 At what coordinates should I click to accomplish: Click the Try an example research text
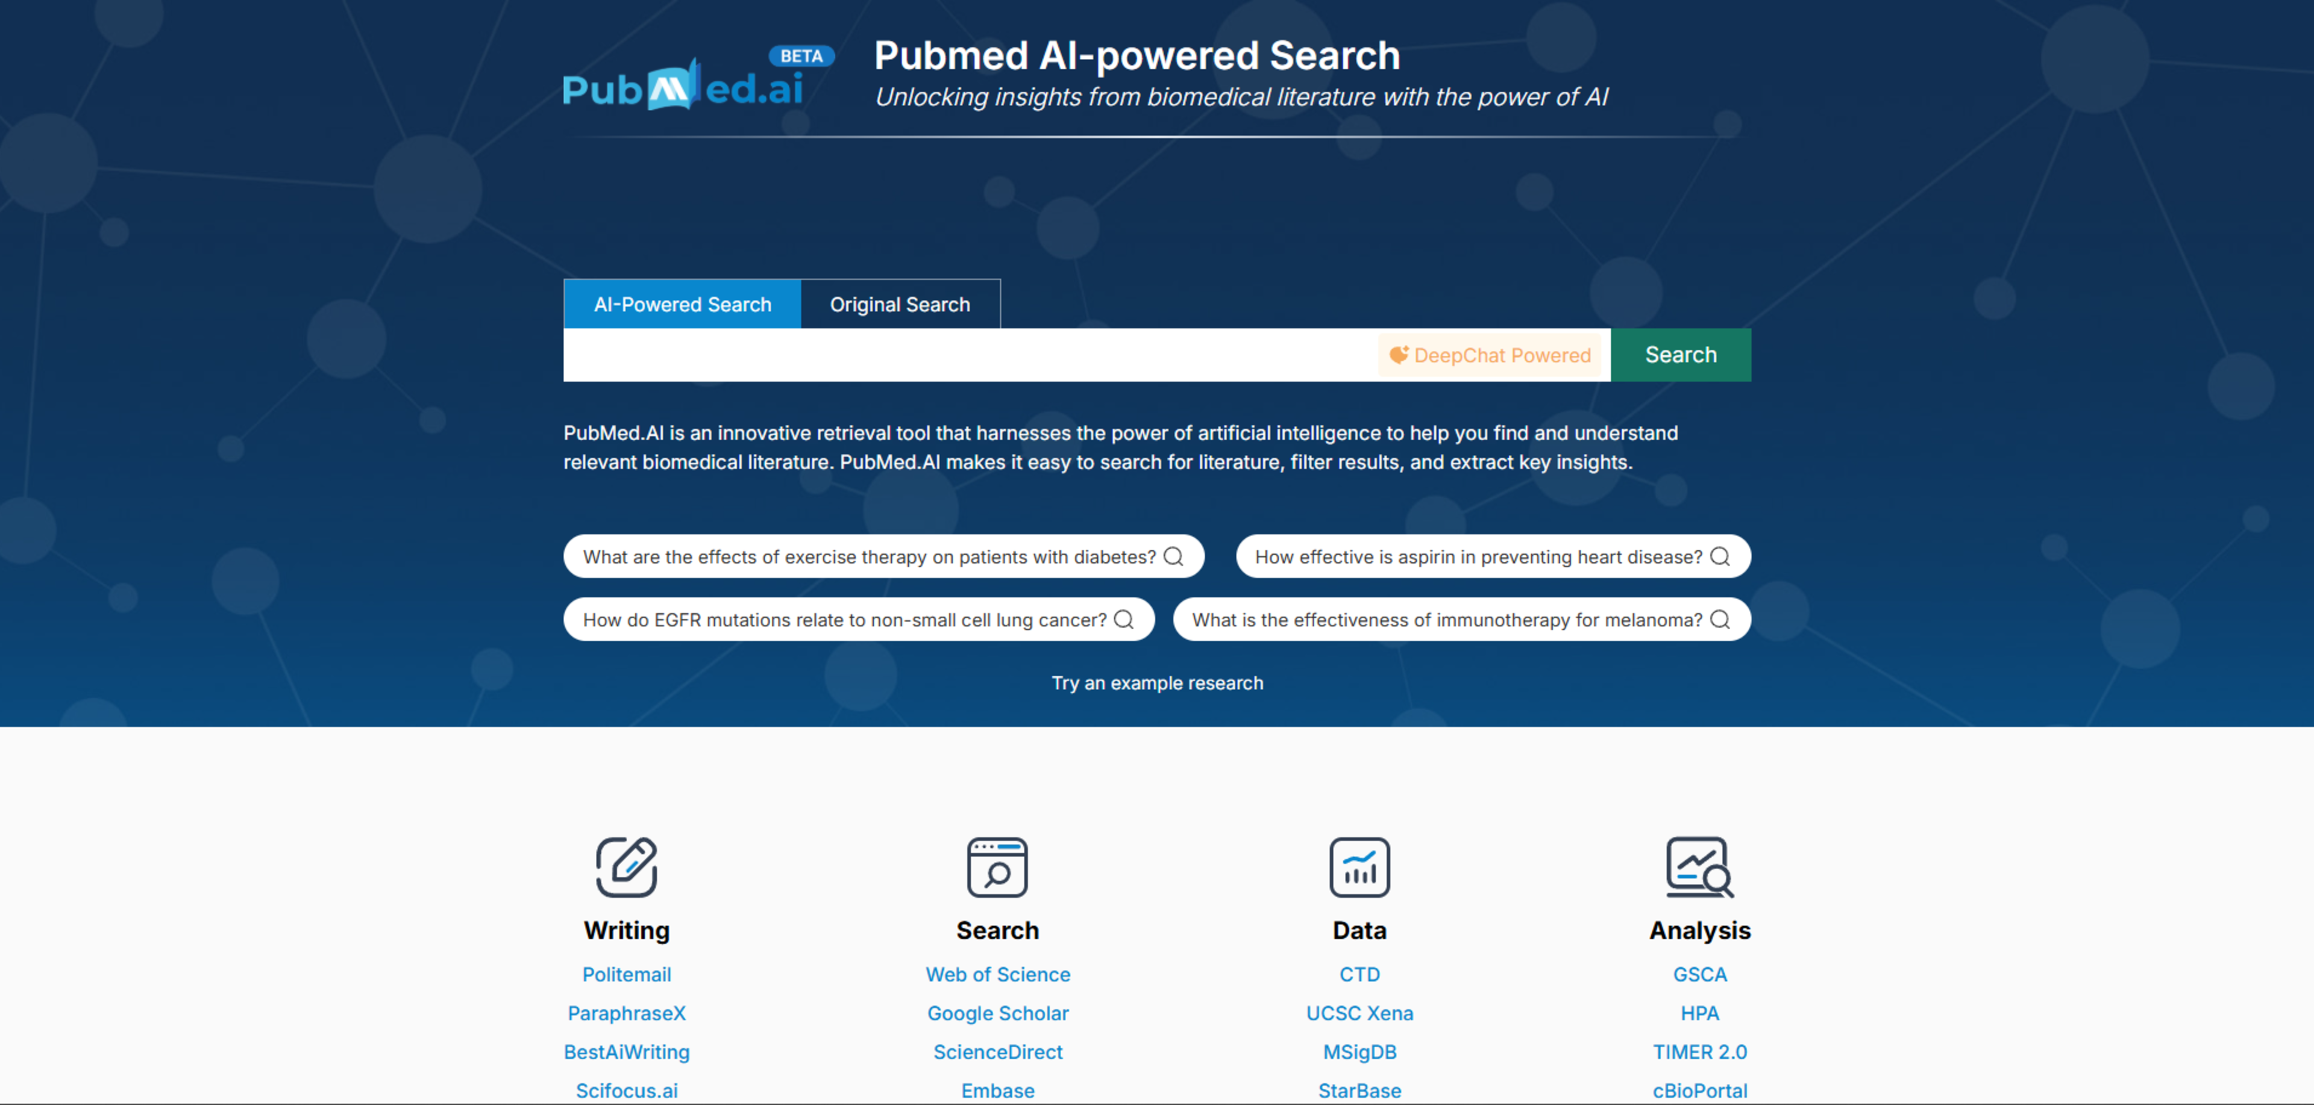(x=1157, y=682)
